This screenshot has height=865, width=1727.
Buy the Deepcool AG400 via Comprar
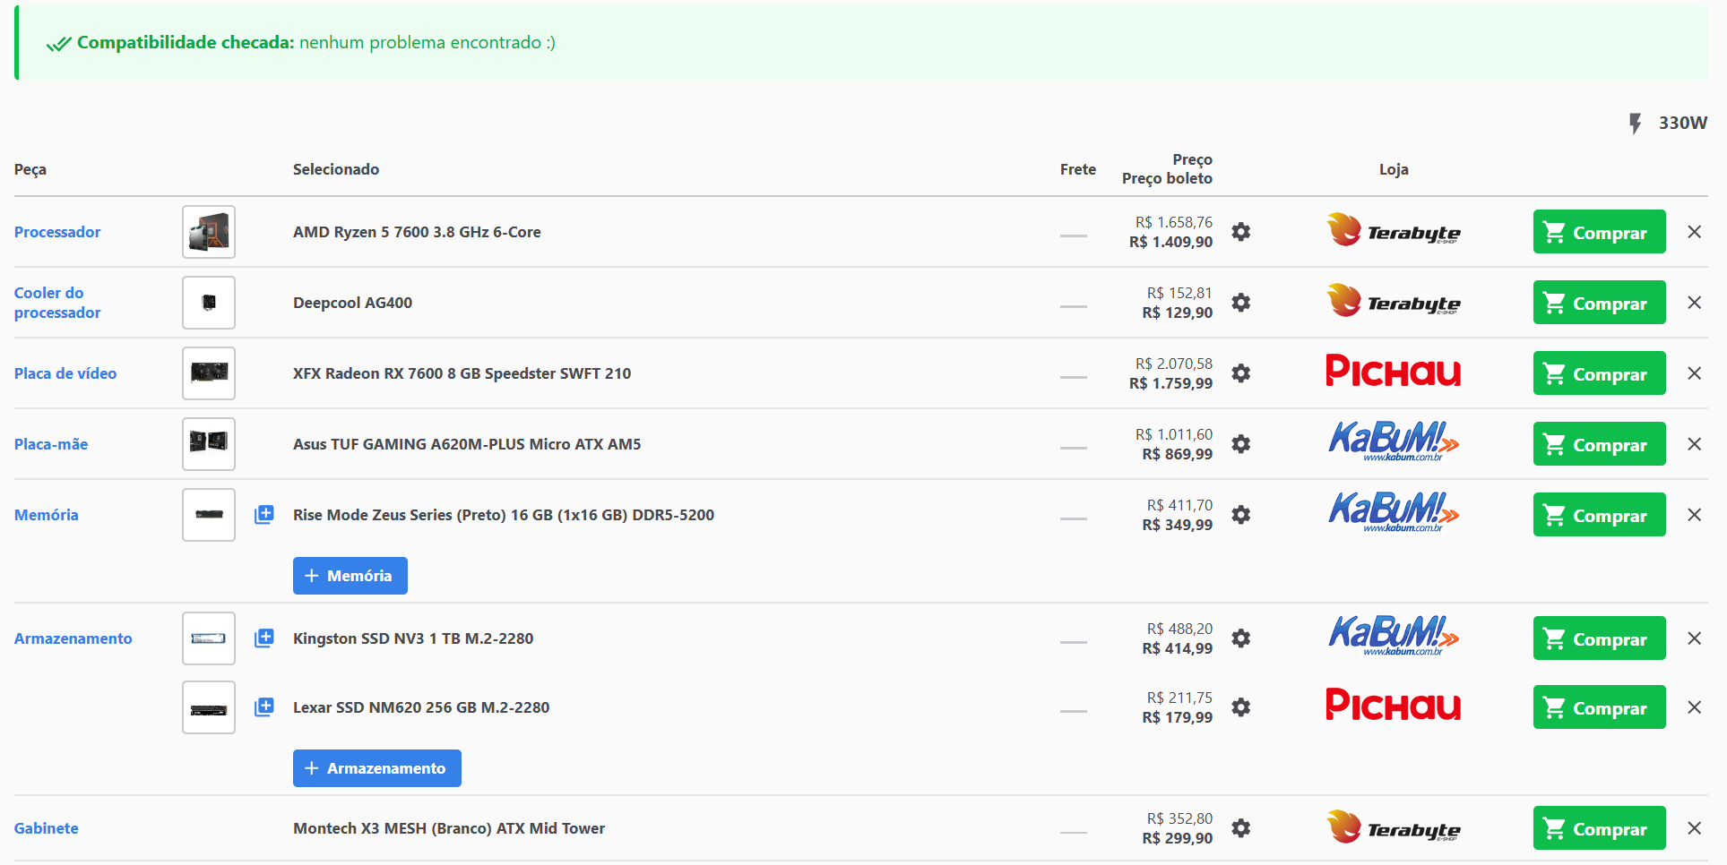(x=1599, y=303)
